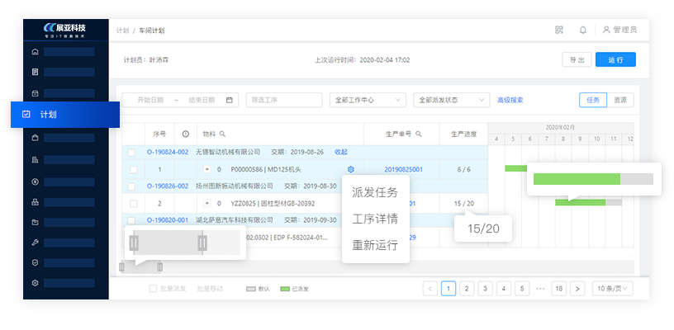Expand the plus for P00000586 MD125机头
This screenshot has width=674, height=330.
tap(206, 169)
